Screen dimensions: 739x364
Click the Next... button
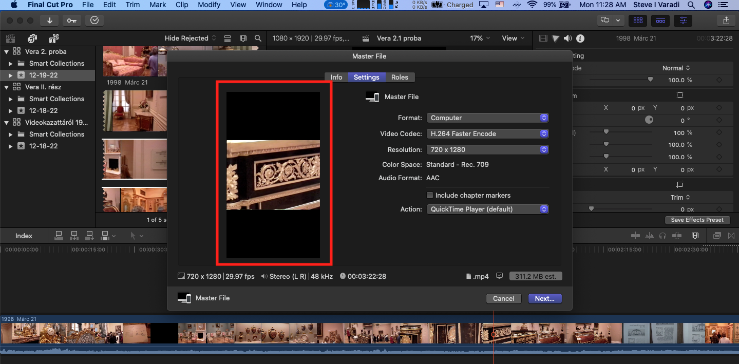pyautogui.click(x=544, y=298)
